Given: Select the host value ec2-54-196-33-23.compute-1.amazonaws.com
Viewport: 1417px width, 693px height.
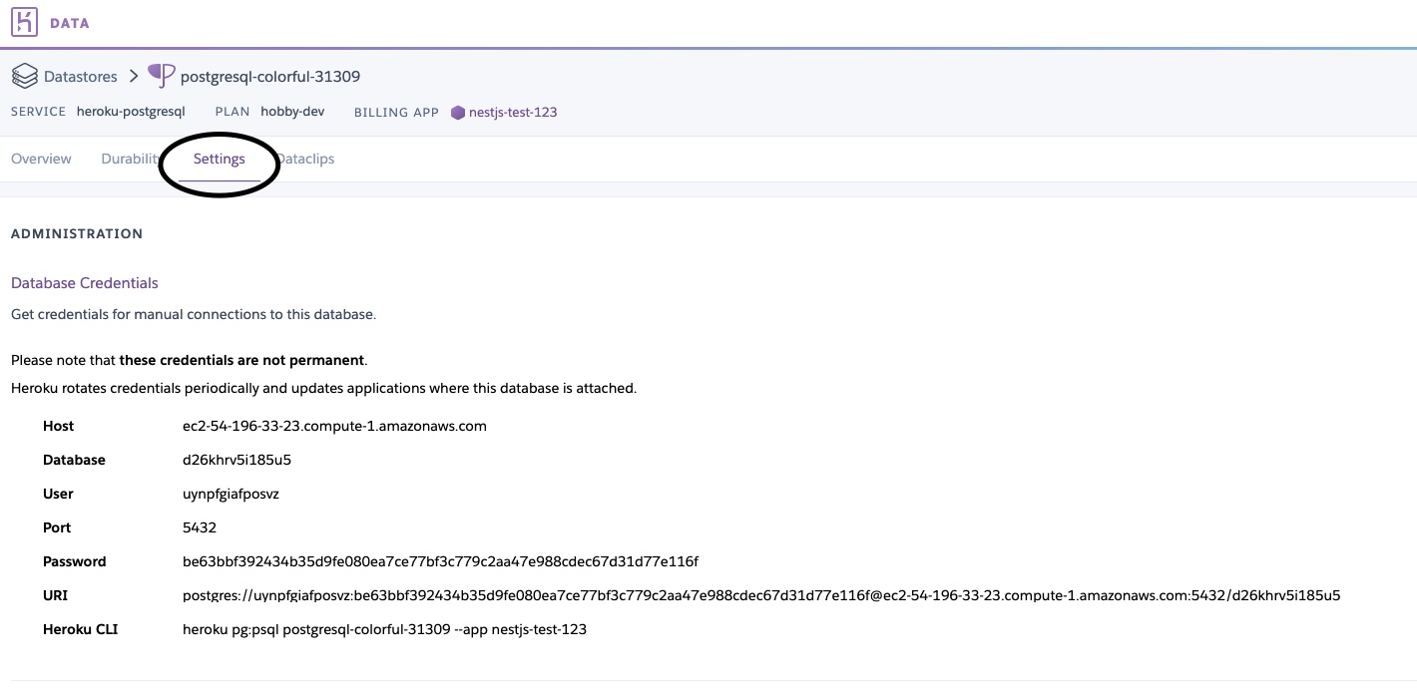Looking at the screenshot, I should [334, 426].
